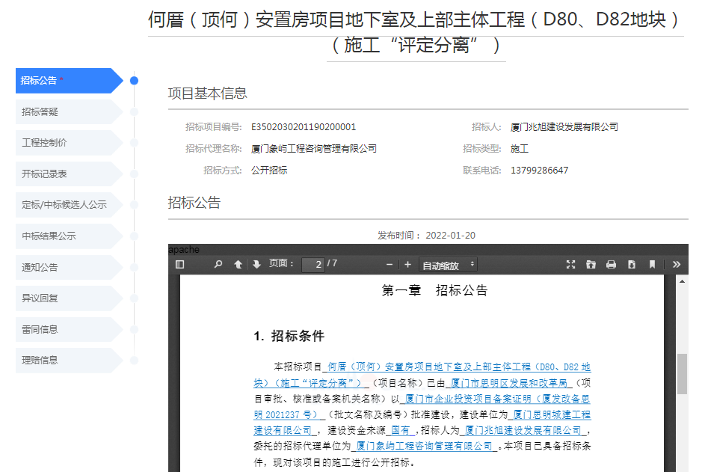The height and width of the screenshot is (472, 708).
Task: Switch PDF to presentation fullscreen mode
Action: pos(571,264)
